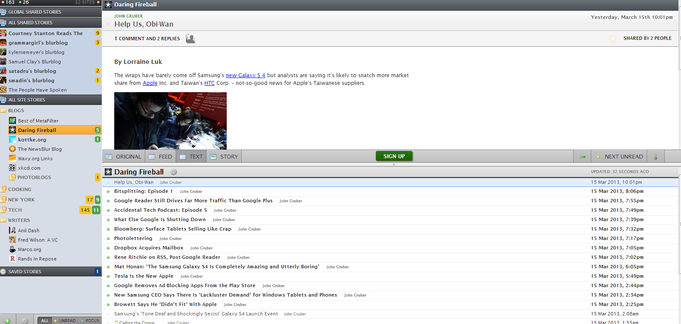Expand the Cooking folder
Image resolution: width=681 pixels, height=324 pixels.
click(x=3, y=189)
